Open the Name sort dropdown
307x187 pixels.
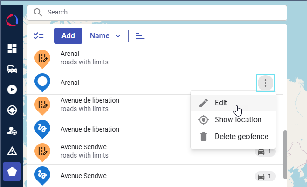click(105, 36)
